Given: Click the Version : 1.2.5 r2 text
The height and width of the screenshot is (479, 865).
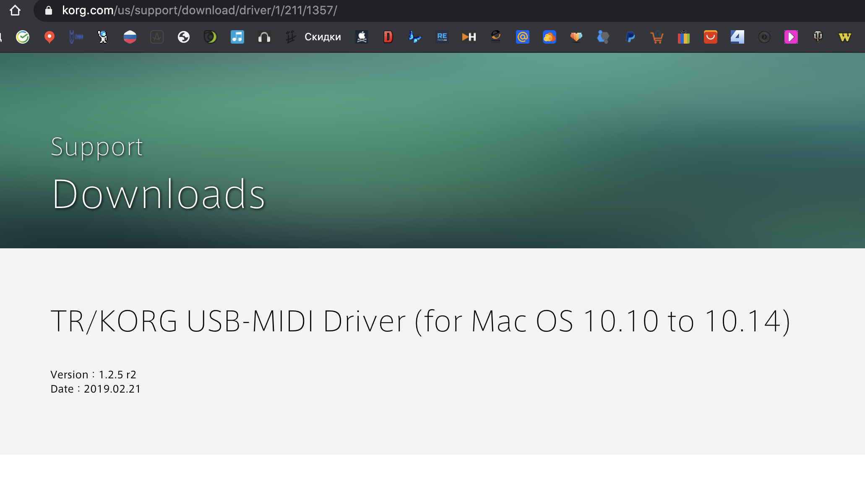Looking at the screenshot, I should [93, 375].
